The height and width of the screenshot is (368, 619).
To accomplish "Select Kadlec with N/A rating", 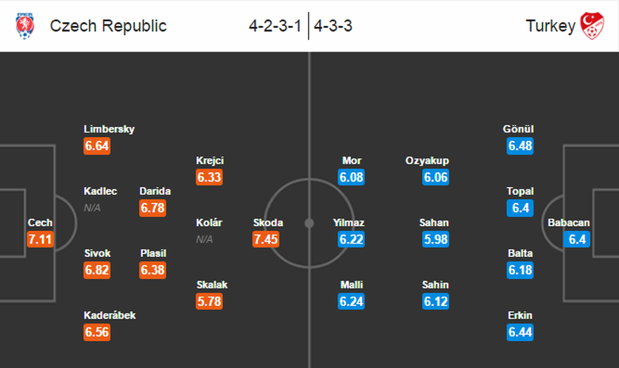I will [100, 191].
